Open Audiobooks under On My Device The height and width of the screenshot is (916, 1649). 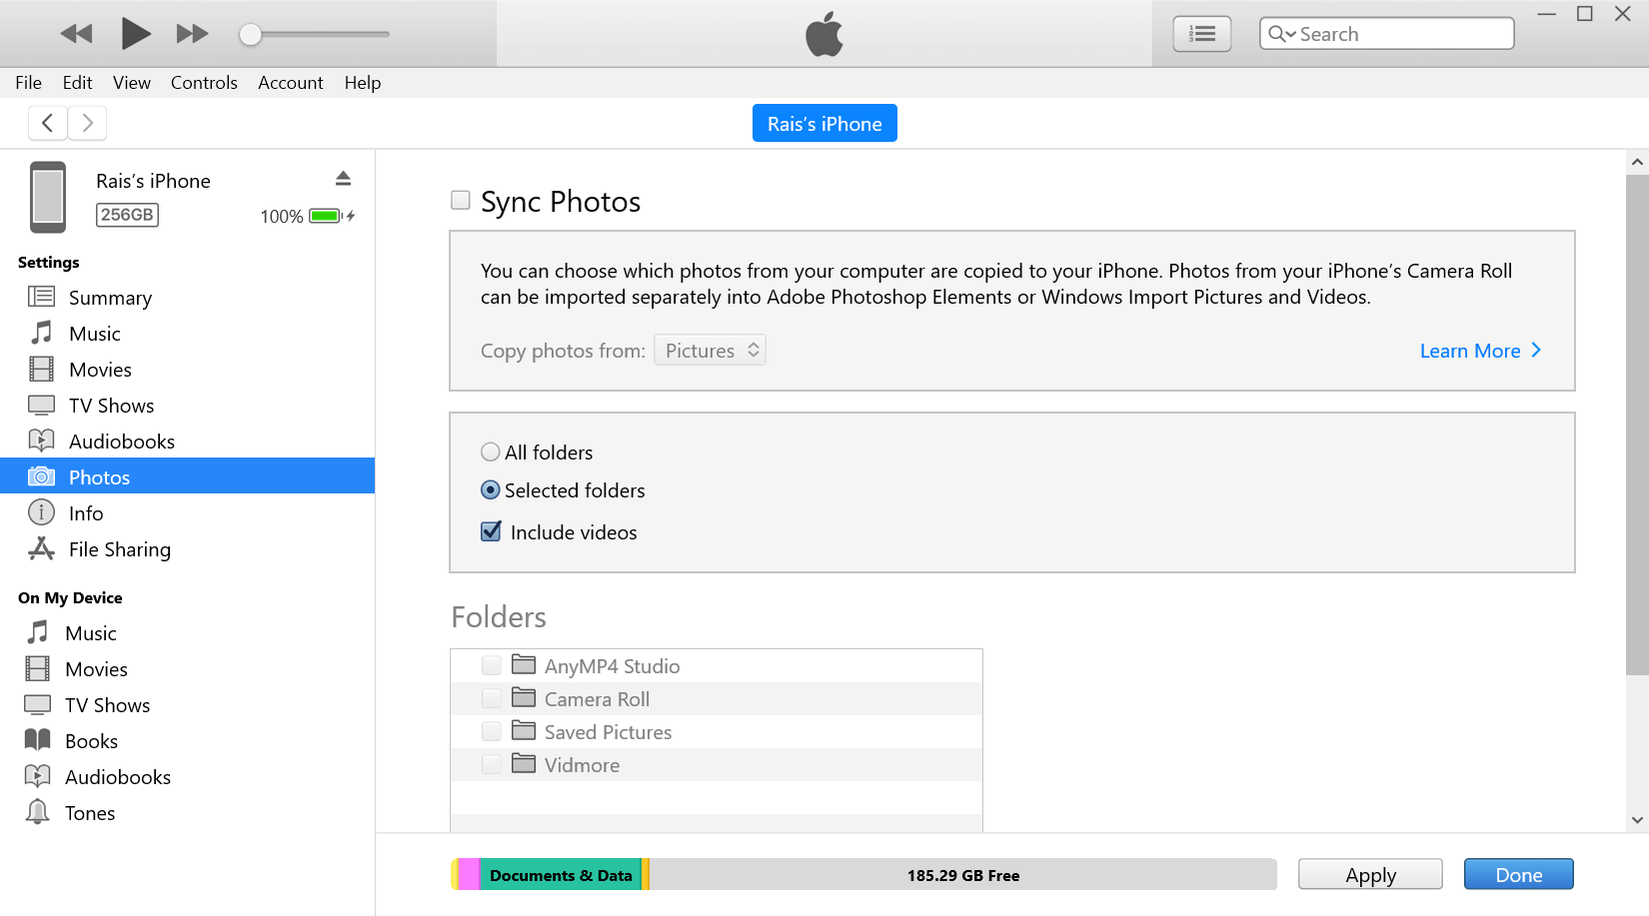tap(117, 777)
